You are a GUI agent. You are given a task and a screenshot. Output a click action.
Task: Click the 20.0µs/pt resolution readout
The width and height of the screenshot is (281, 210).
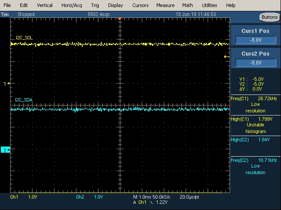pos(189,197)
